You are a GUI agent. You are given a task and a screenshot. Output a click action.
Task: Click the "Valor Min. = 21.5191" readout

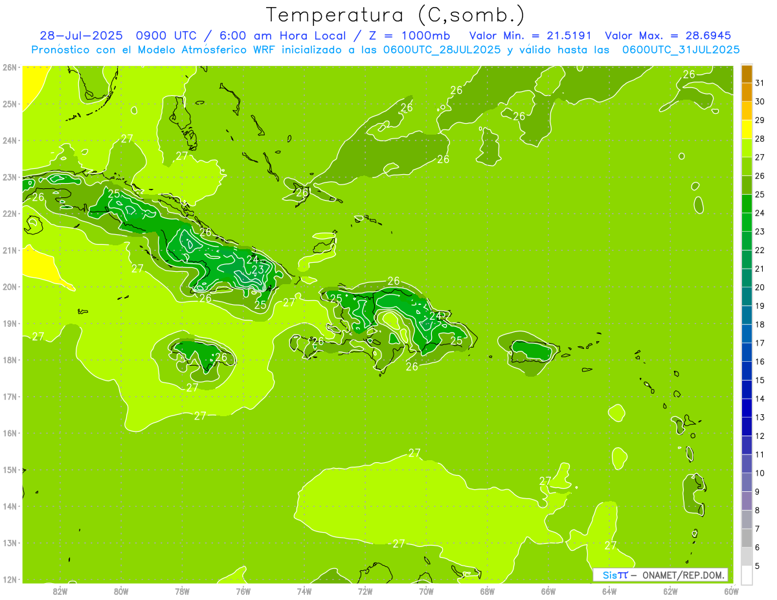(x=532, y=36)
